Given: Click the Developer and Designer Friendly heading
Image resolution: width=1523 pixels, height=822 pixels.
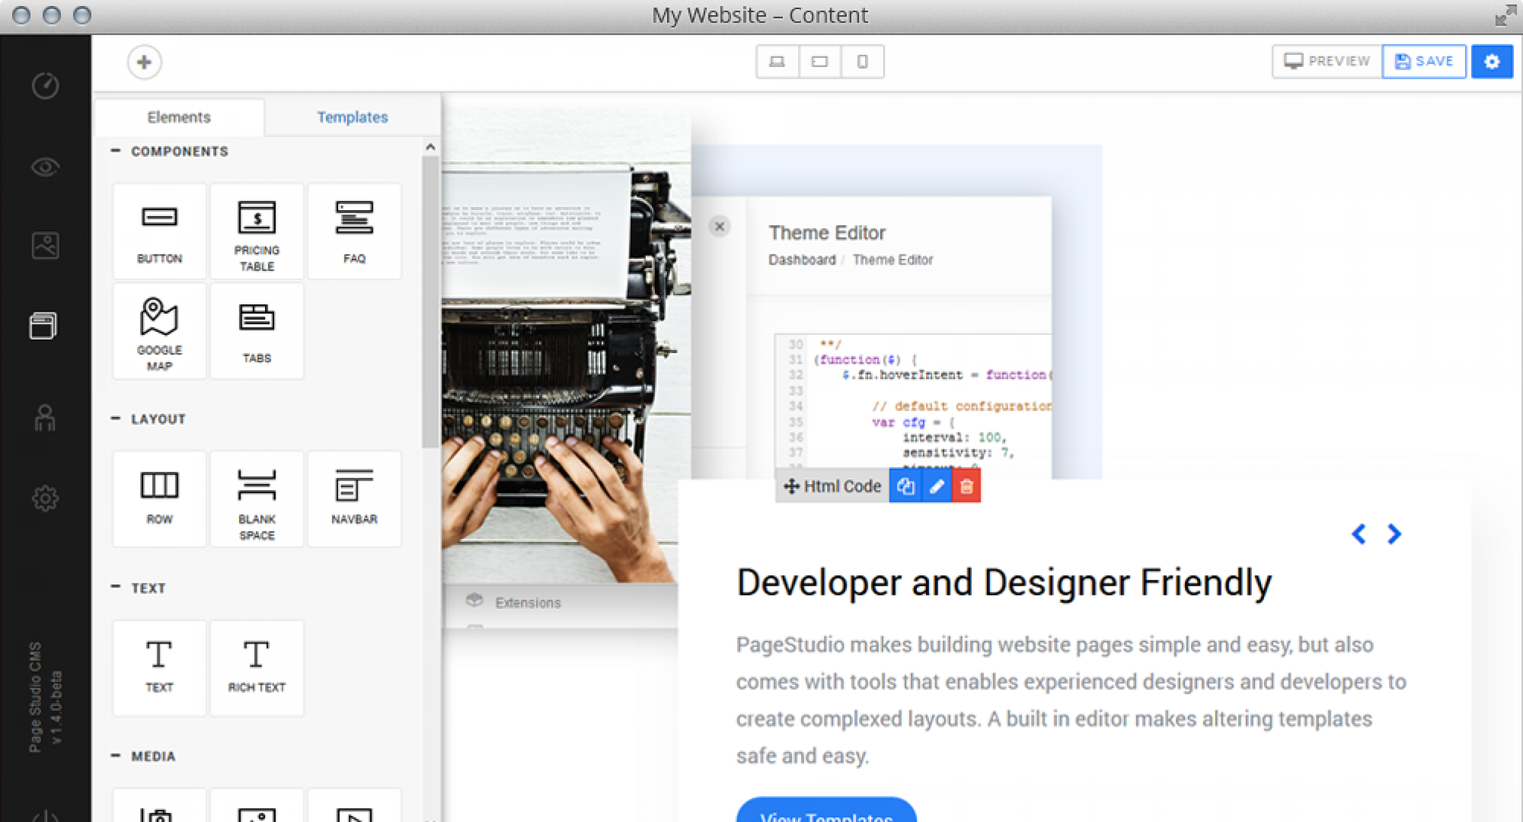Looking at the screenshot, I should pos(1004,583).
